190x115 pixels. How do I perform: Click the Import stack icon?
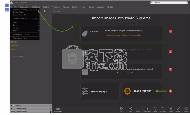(x=85, y=72)
